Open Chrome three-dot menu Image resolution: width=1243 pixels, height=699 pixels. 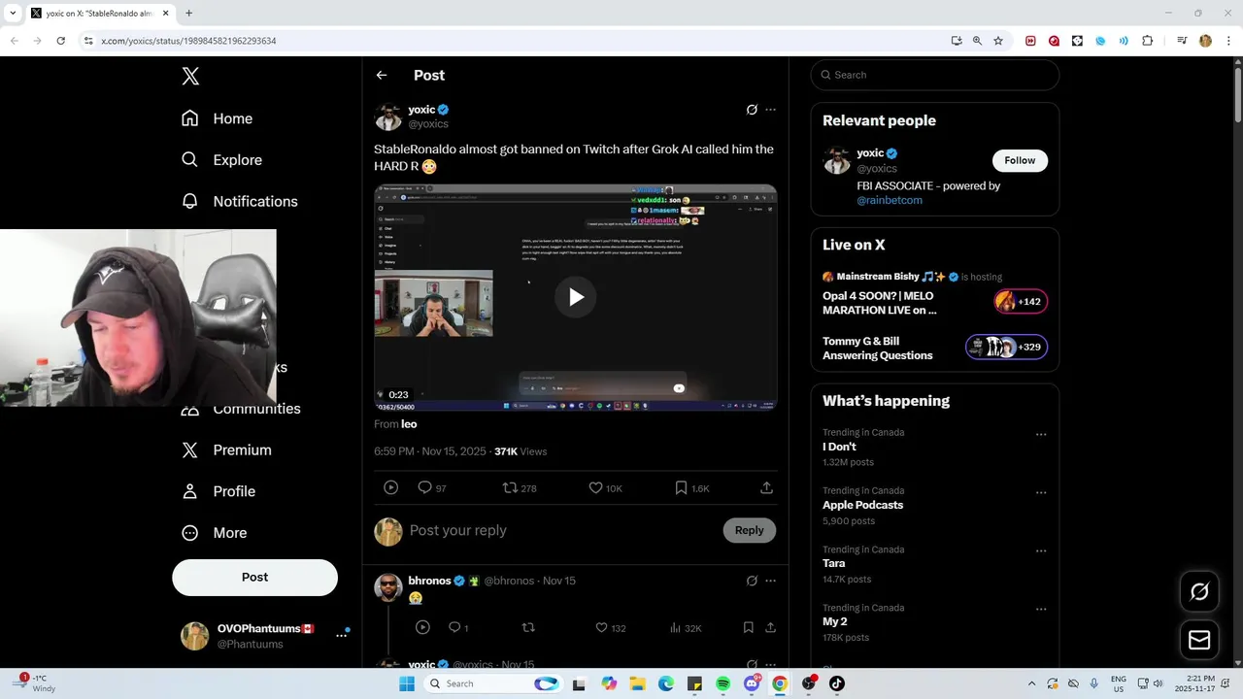pos(1228,41)
